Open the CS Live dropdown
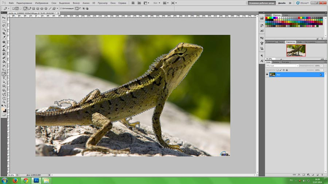Screen dimensions: 328x184 click(x=303, y=3)
